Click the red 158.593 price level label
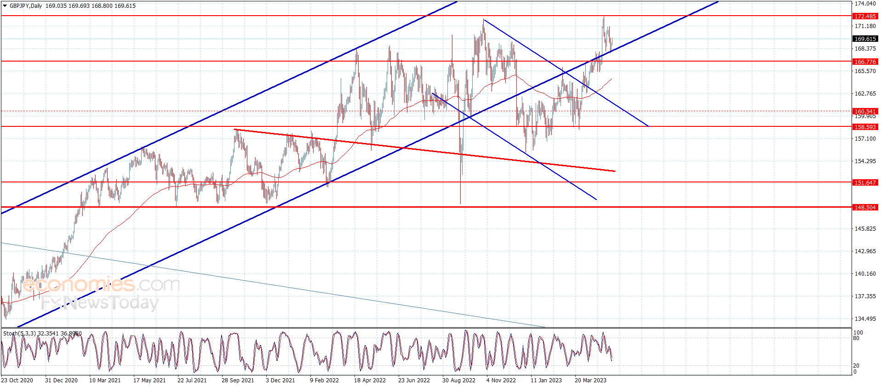Viewport: 881px width, 386px height. [x=865, y=127]
